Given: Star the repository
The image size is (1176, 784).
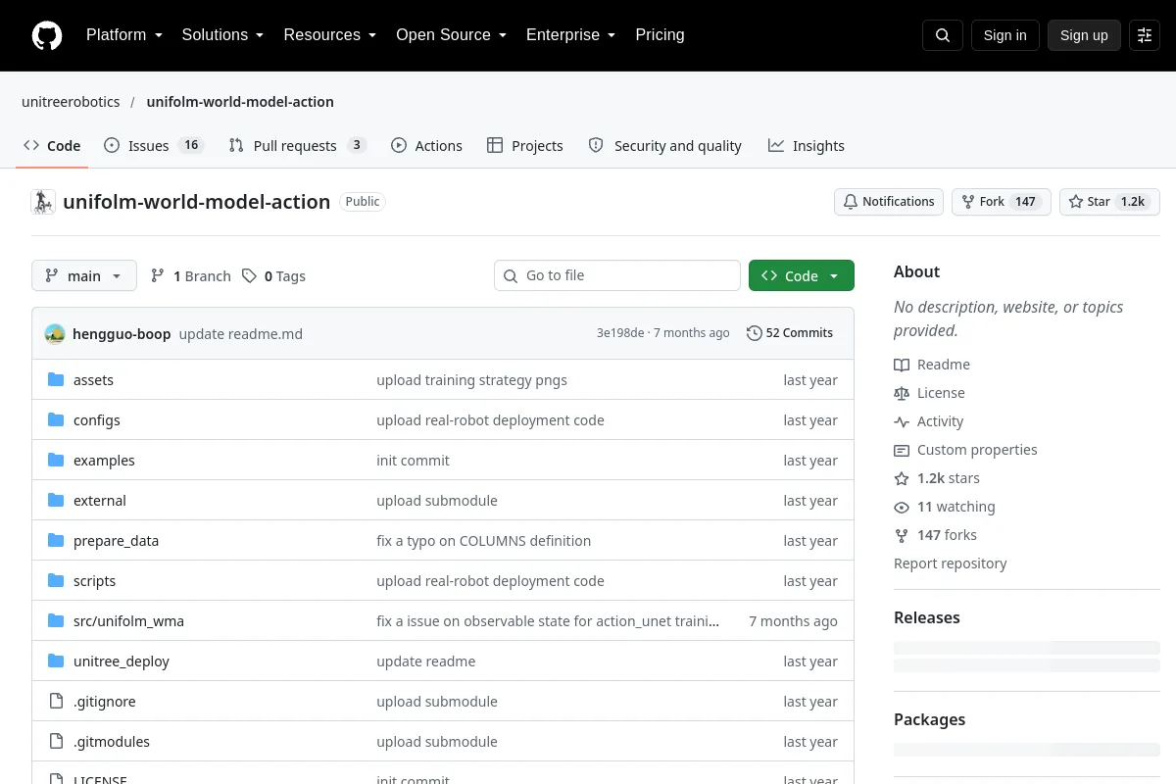Looking at the screenshot, I should [1109, 202].
